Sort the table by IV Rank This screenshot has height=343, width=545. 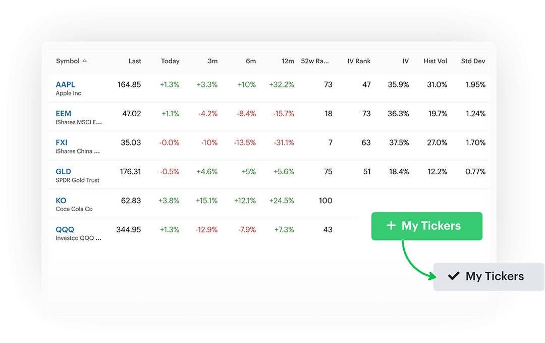358,61
